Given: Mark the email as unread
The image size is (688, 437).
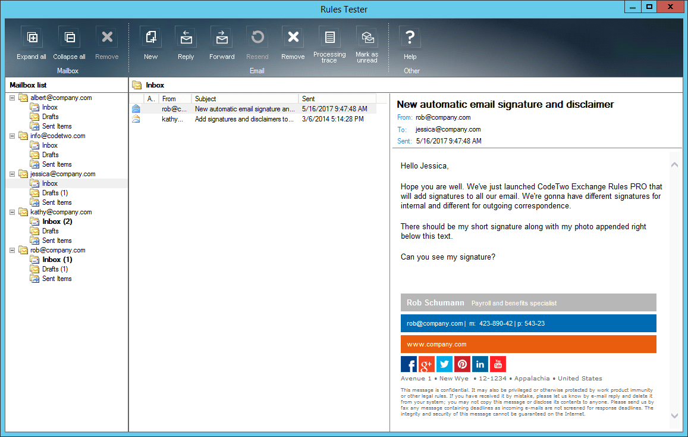Looking at the screenshot, I should click(x=366, y=37).
